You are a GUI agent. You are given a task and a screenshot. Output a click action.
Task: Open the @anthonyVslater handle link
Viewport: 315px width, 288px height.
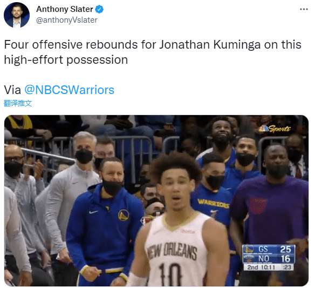67,20
